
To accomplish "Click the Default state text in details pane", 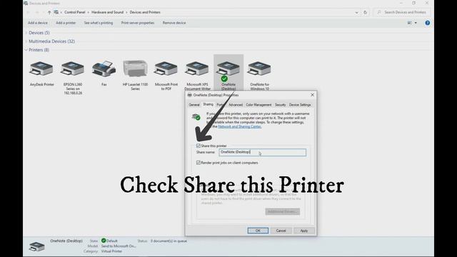I will 112,241.
